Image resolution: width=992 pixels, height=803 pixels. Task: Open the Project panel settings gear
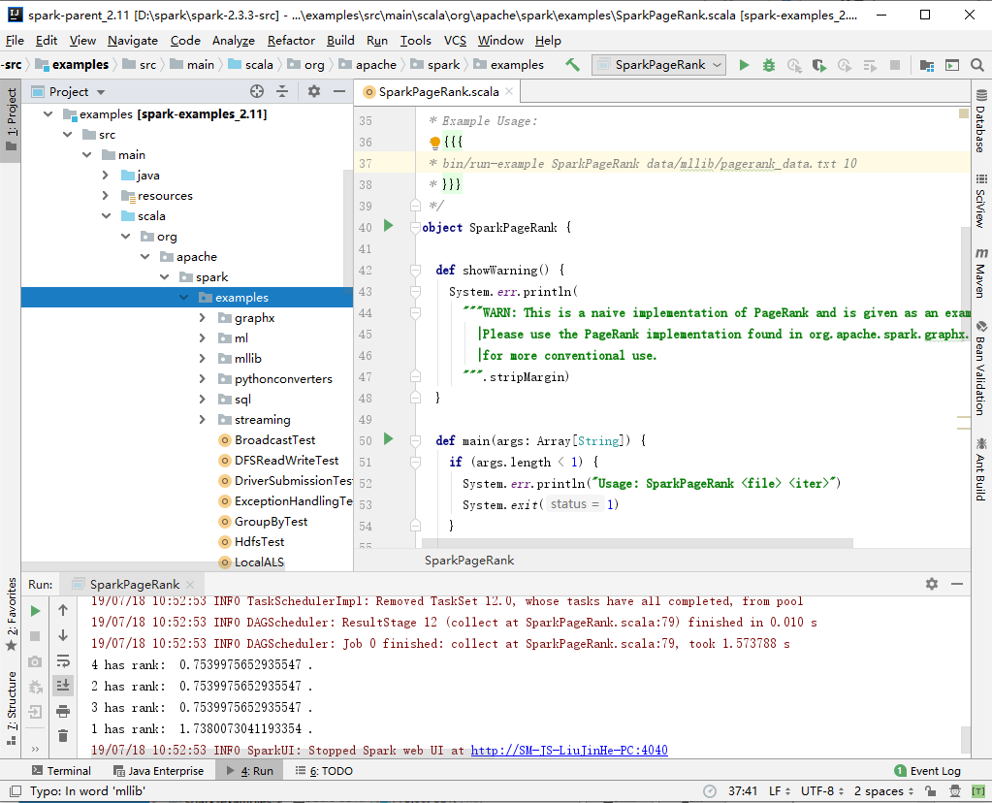point(312,91)
